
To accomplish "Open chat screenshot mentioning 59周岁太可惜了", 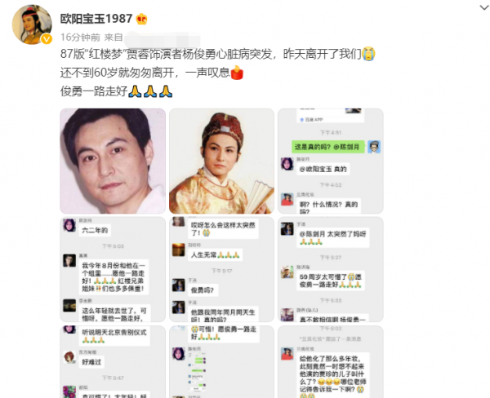I will [x=331, y=269].
